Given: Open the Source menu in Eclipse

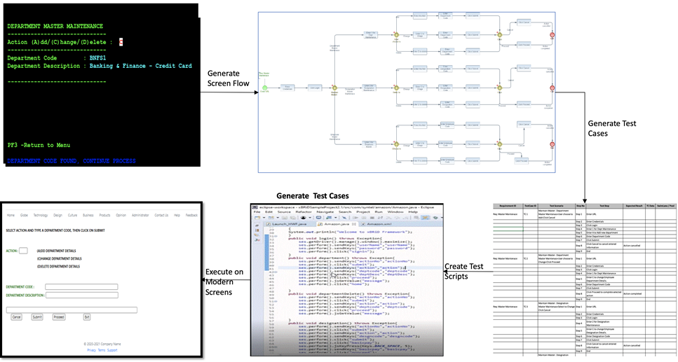Looking at the screenshot, I should coord(284,212).
